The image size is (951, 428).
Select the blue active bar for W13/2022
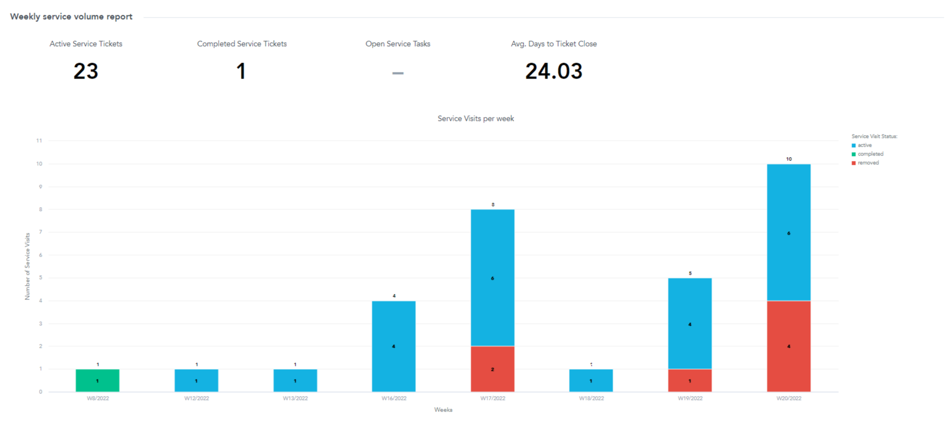point(295,381)
